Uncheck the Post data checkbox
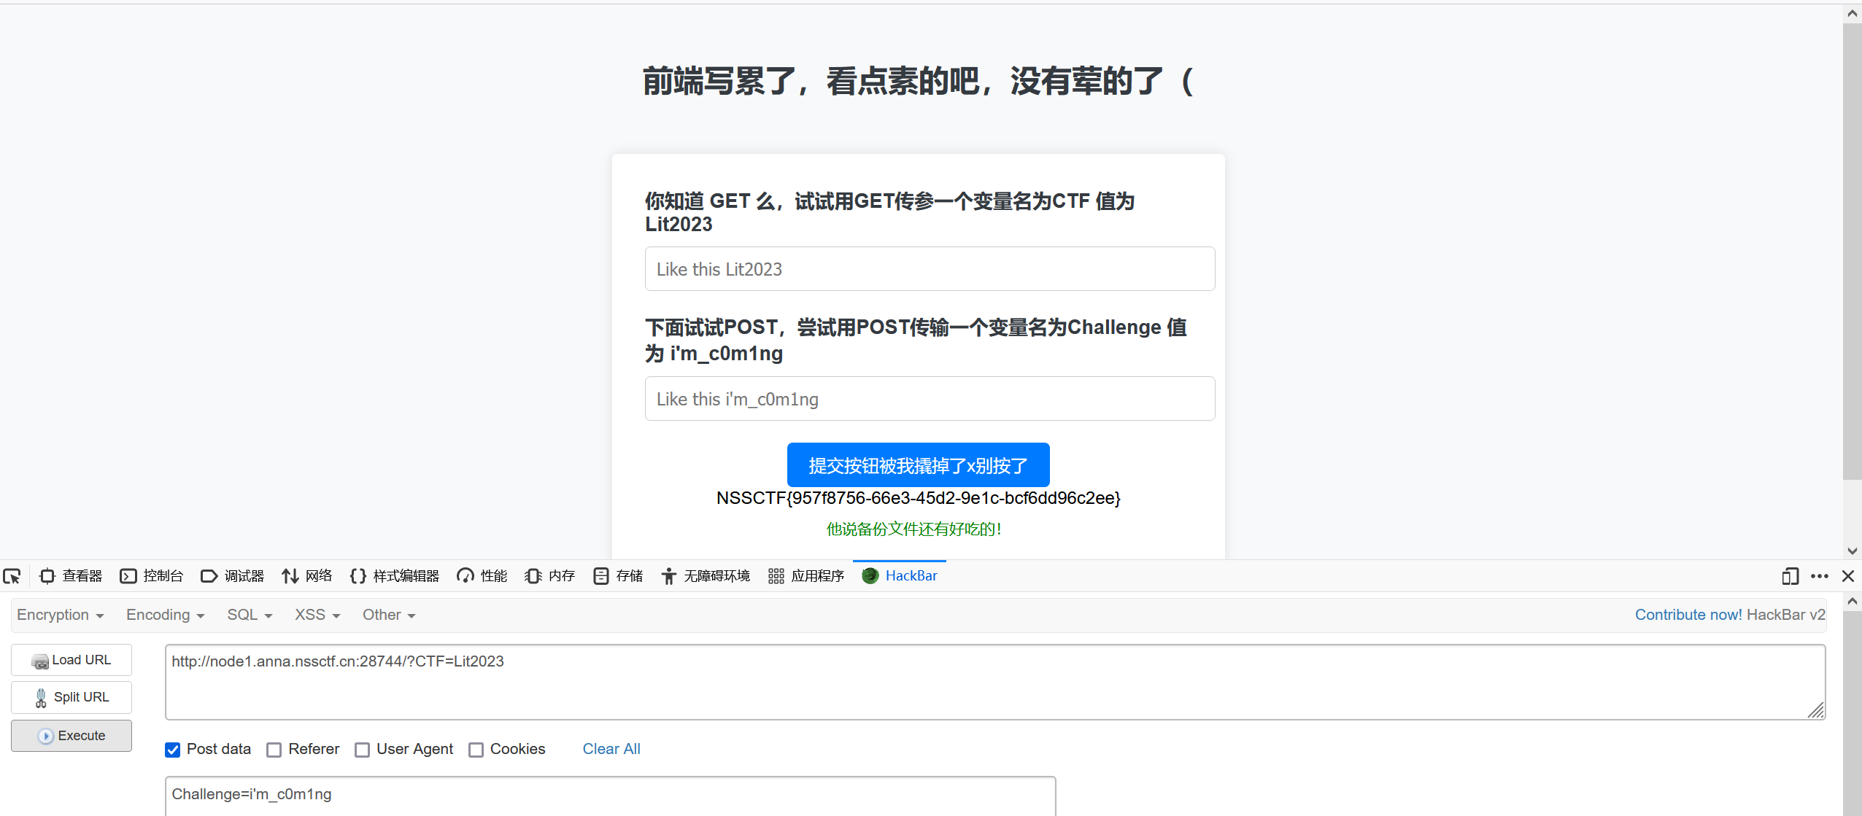 point(173,750)
